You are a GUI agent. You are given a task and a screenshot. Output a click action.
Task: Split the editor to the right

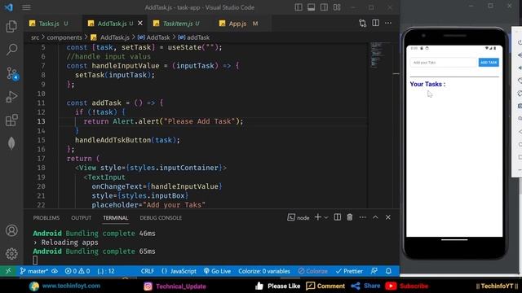pyautogui.click(x=375, y=23)
